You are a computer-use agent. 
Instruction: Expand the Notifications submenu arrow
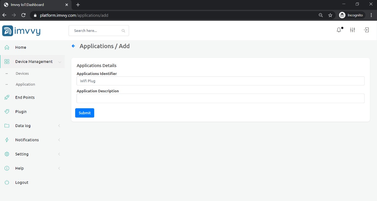[59, 140]
